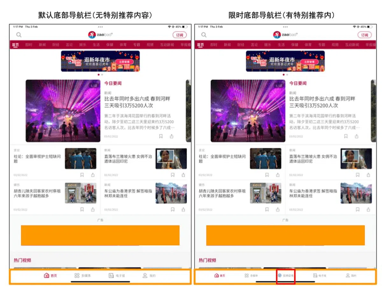Bookmark the featured 春到河畔 story in right screen
Screen dimensions: 382x287
(x=346, y=136)
